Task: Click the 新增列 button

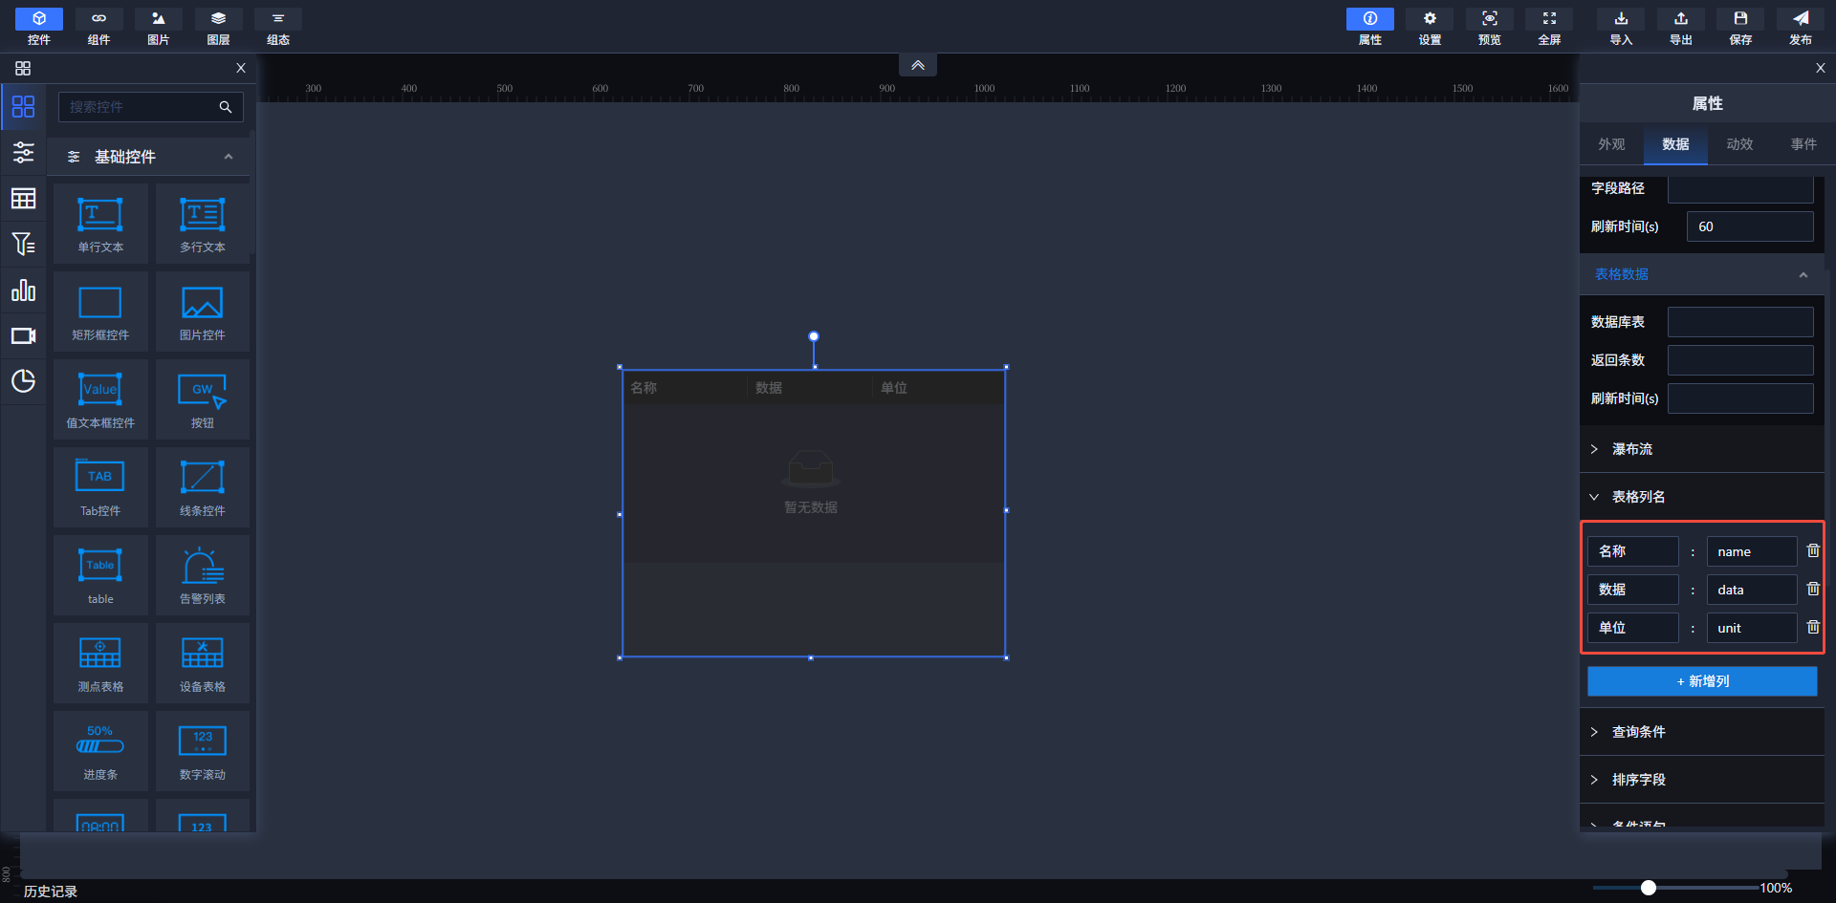Action: pyautogui.click(x=1702, y=681)
